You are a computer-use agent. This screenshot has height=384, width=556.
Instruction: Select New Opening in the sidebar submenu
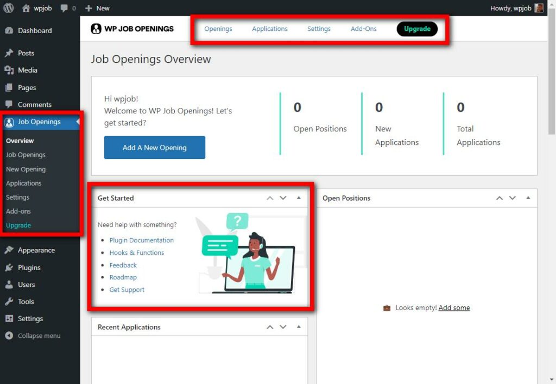(26, 169)
